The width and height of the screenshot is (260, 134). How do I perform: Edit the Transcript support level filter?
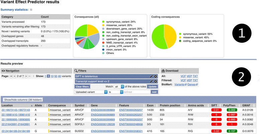pos(151,81)
